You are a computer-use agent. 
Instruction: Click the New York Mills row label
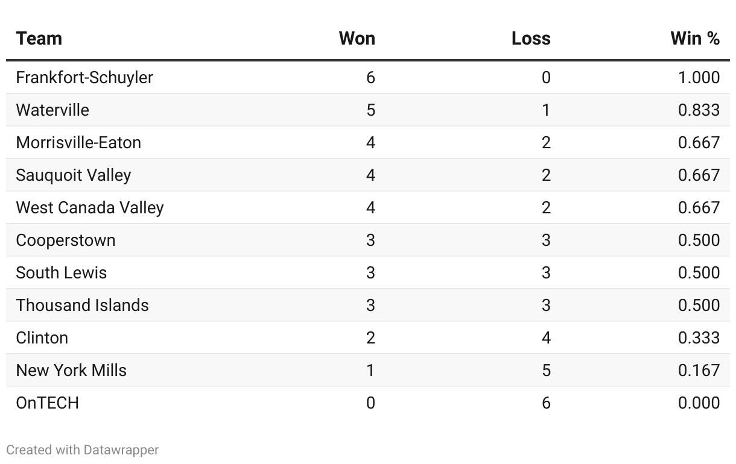[x=71, y=370]
